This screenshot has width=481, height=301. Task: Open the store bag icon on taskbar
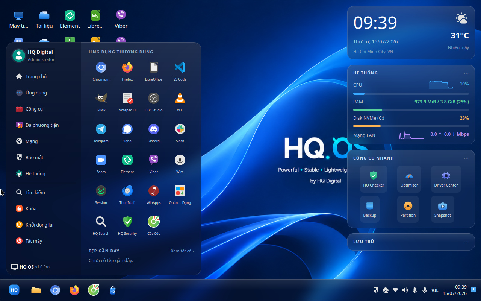tap(112, 290)
